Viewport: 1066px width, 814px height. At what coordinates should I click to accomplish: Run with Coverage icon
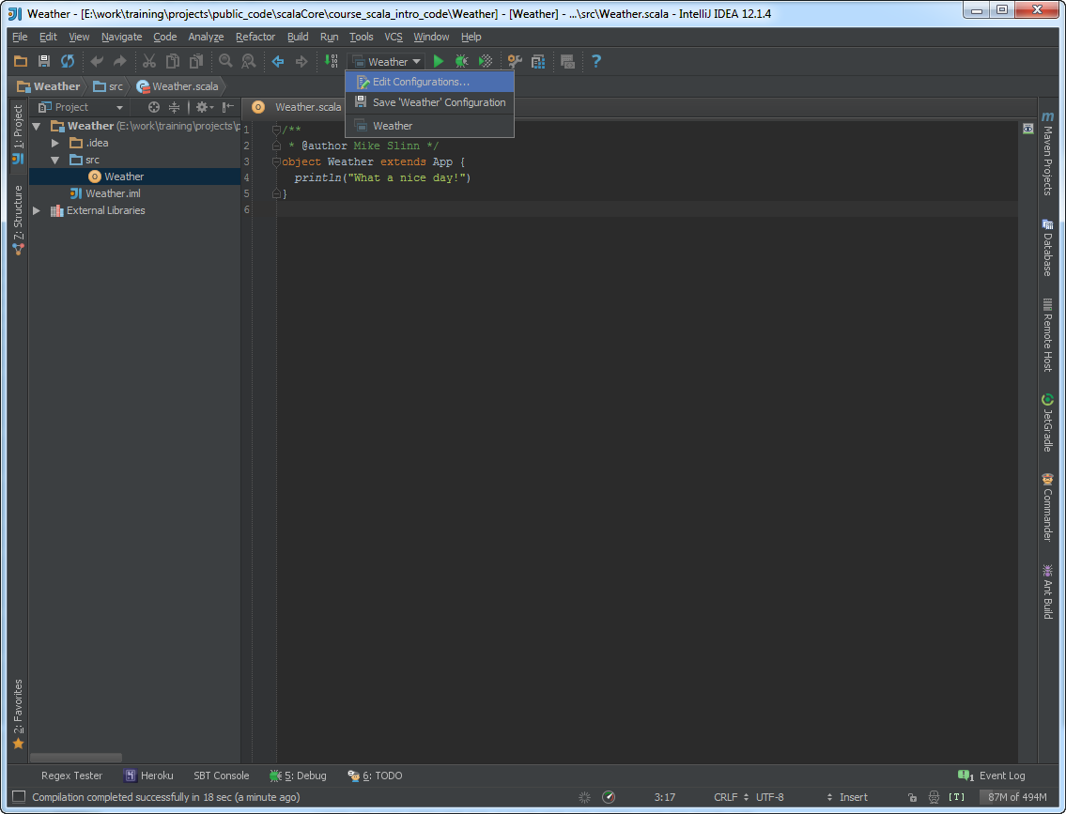pyautogui.click(x=486, y=61)
